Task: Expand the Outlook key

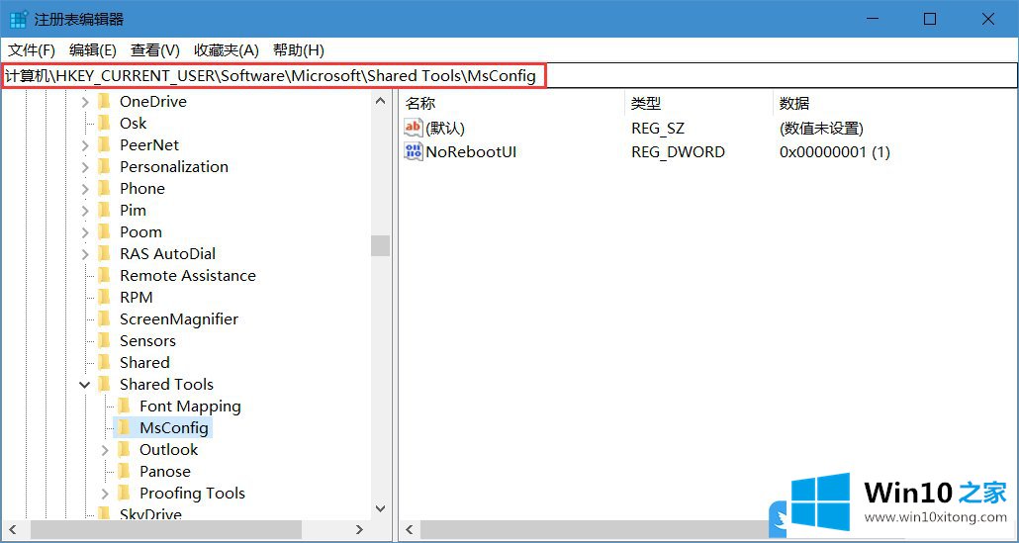Action: tap(105, 450)
